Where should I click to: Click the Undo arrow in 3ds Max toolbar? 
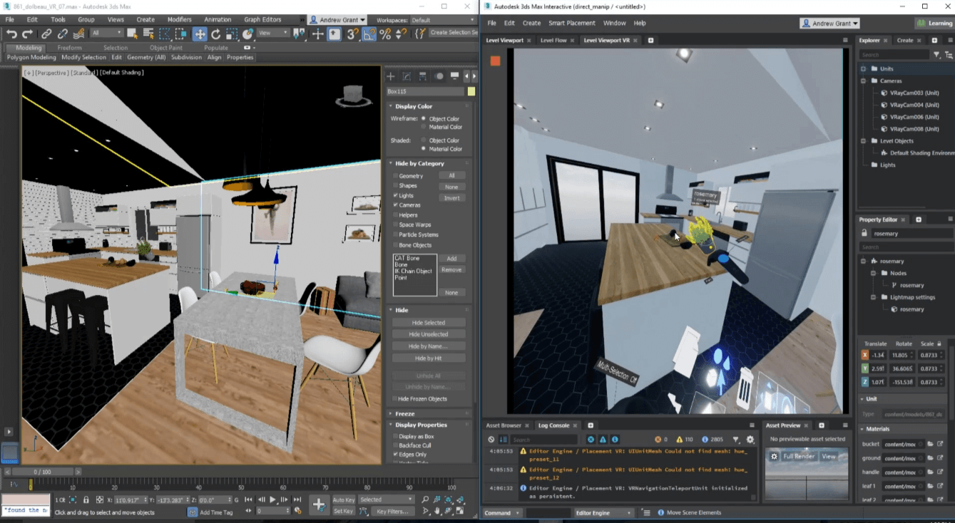11,33
